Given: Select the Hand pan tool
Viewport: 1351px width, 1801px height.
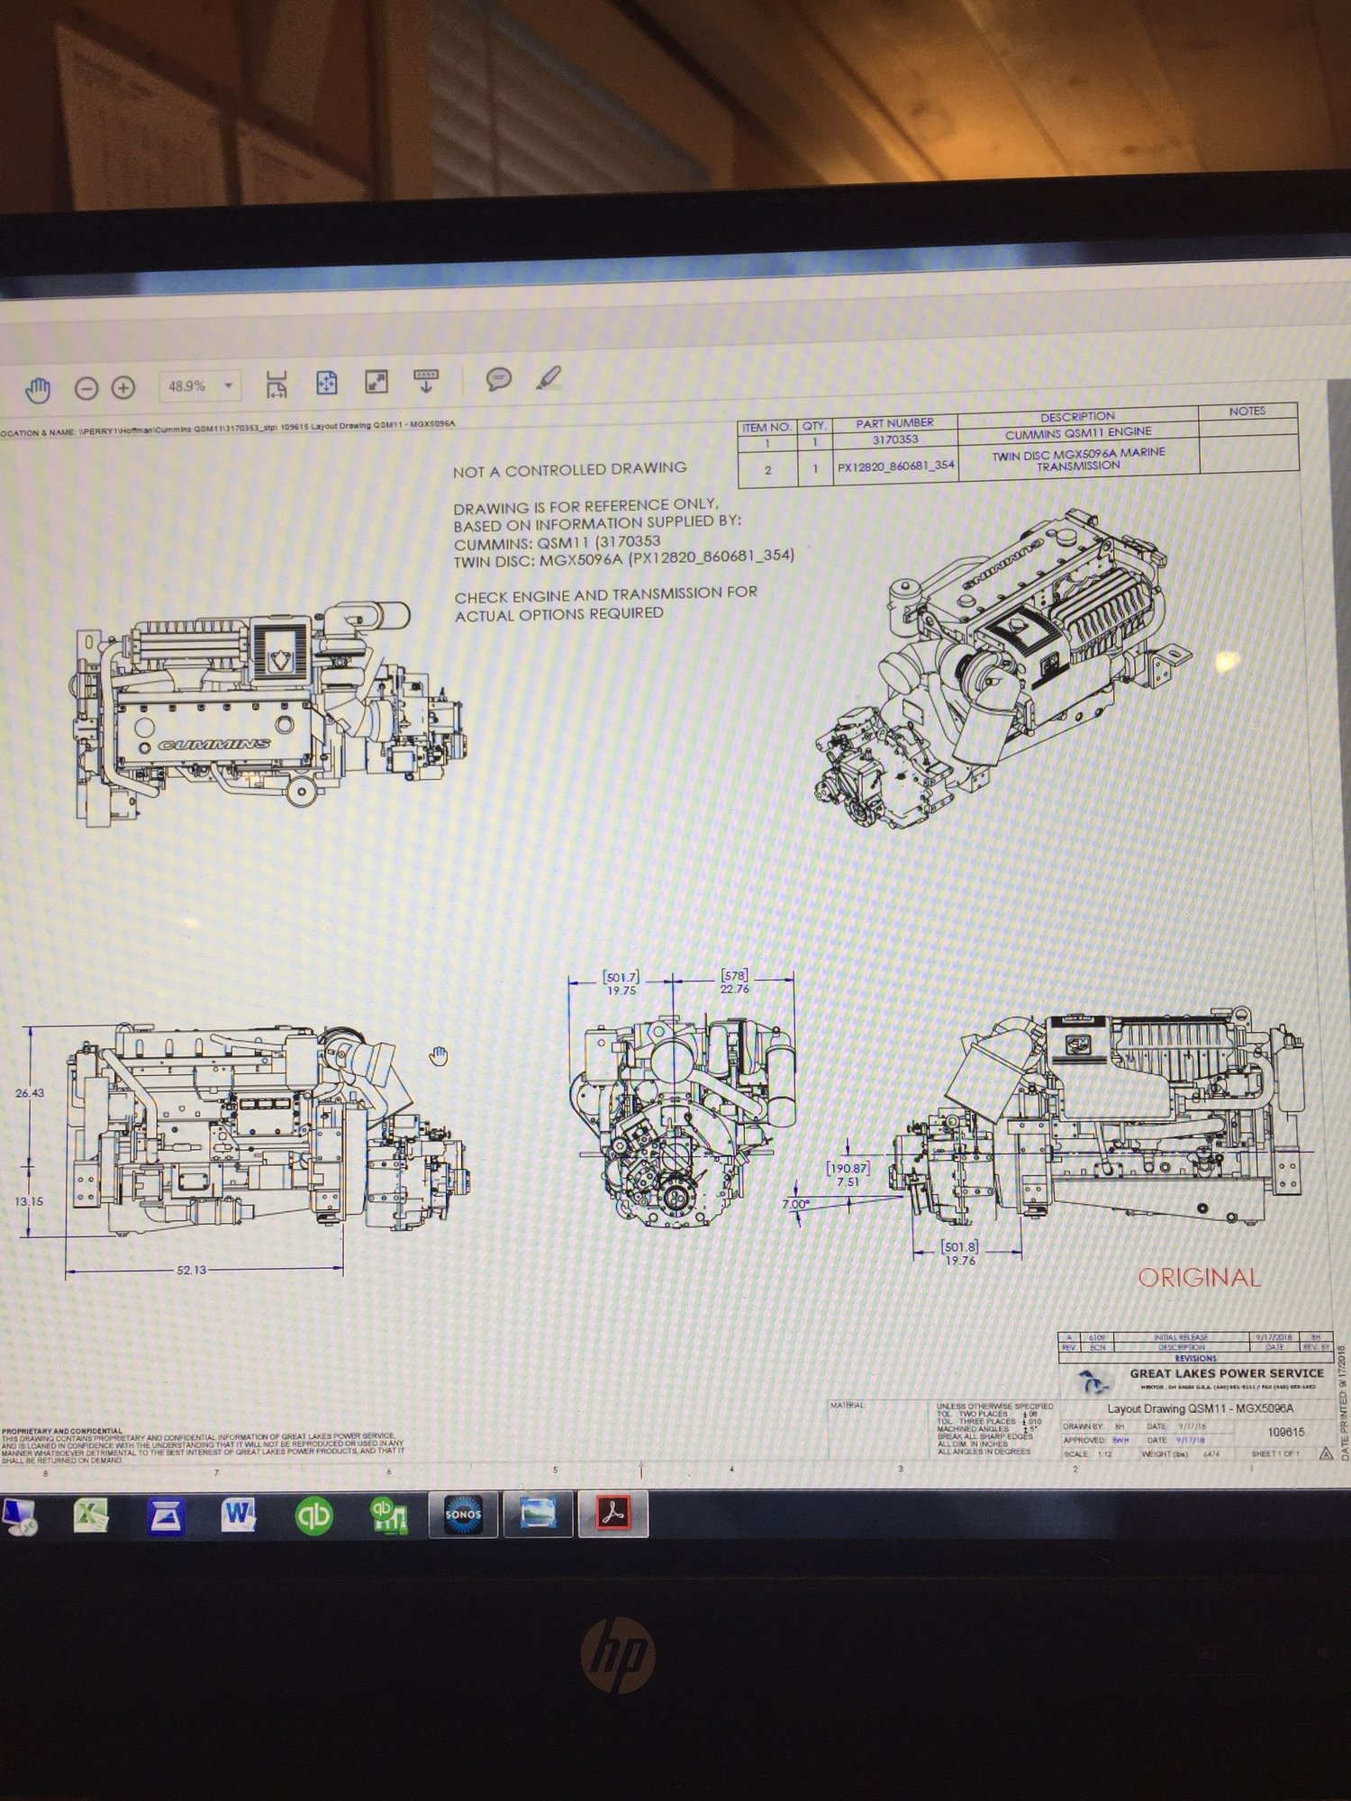Looking at the screenshot, I should 38,389.
